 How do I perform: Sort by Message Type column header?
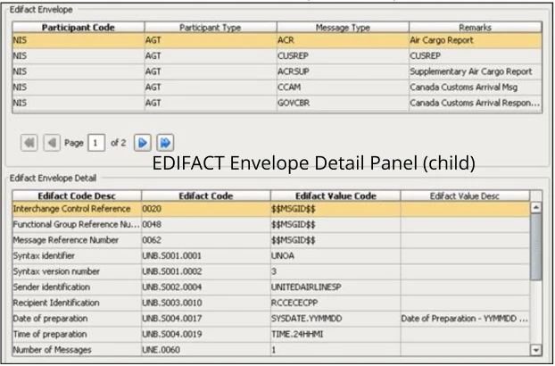point(343,28)
